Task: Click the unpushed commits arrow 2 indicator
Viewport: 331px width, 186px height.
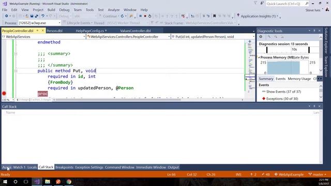Action: pyautogui.click(x=253, y=175)
